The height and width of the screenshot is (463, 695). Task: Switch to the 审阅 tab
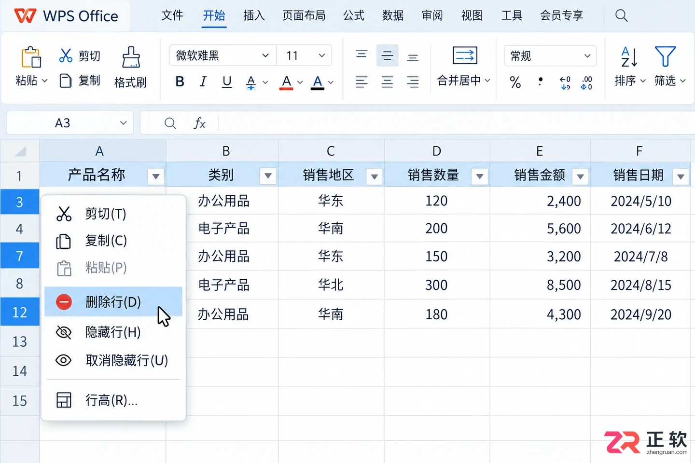tap(432, 15)
